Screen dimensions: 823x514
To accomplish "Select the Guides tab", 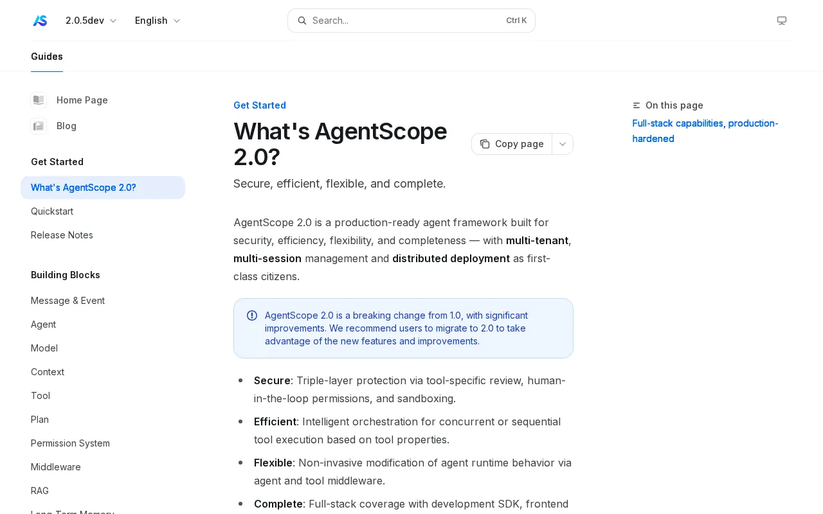I will [47, 57].
